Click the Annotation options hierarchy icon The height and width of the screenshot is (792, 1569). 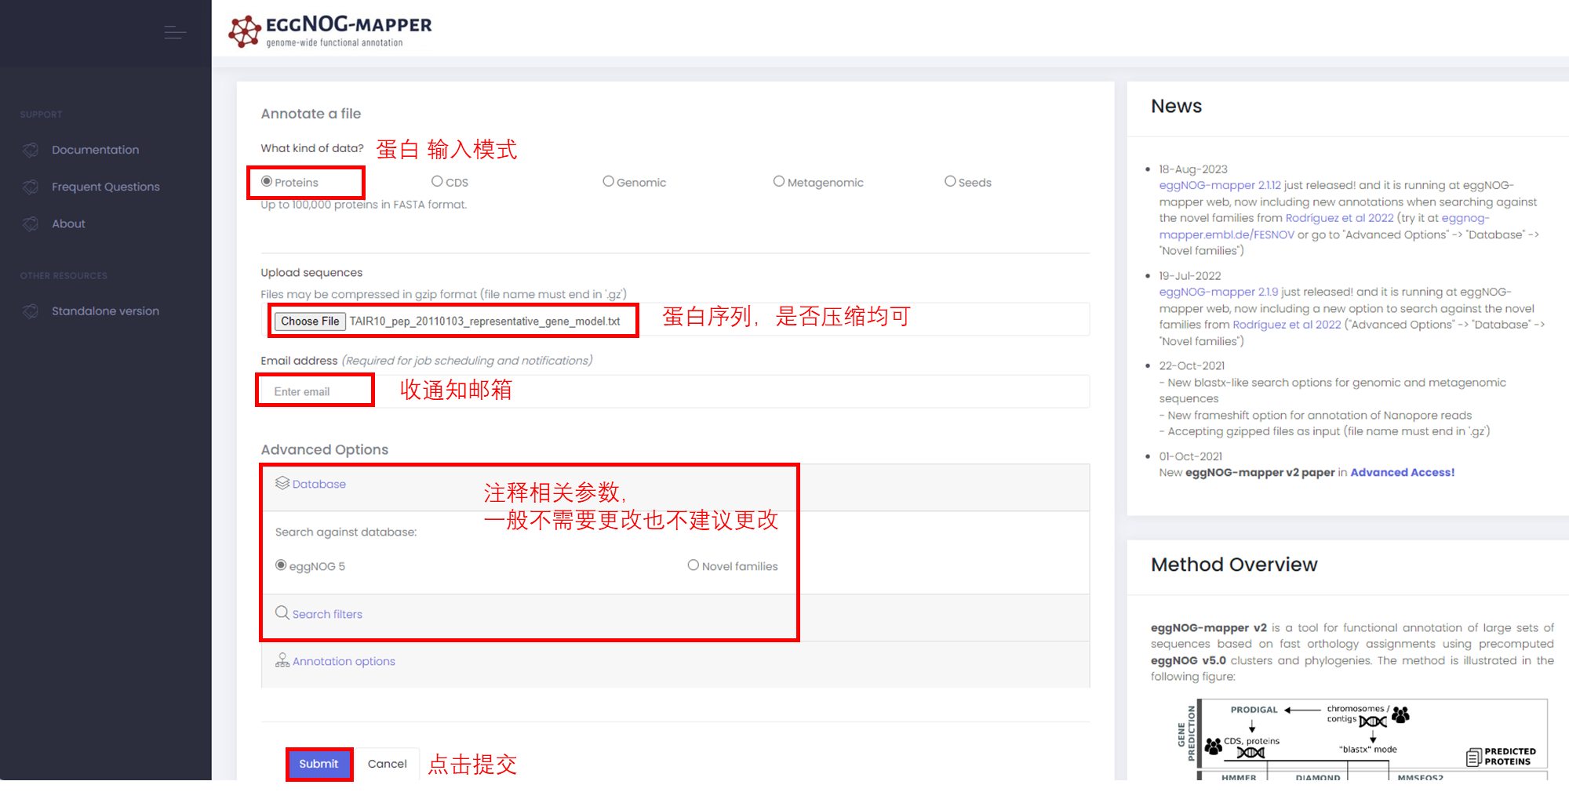pos(282,660)
